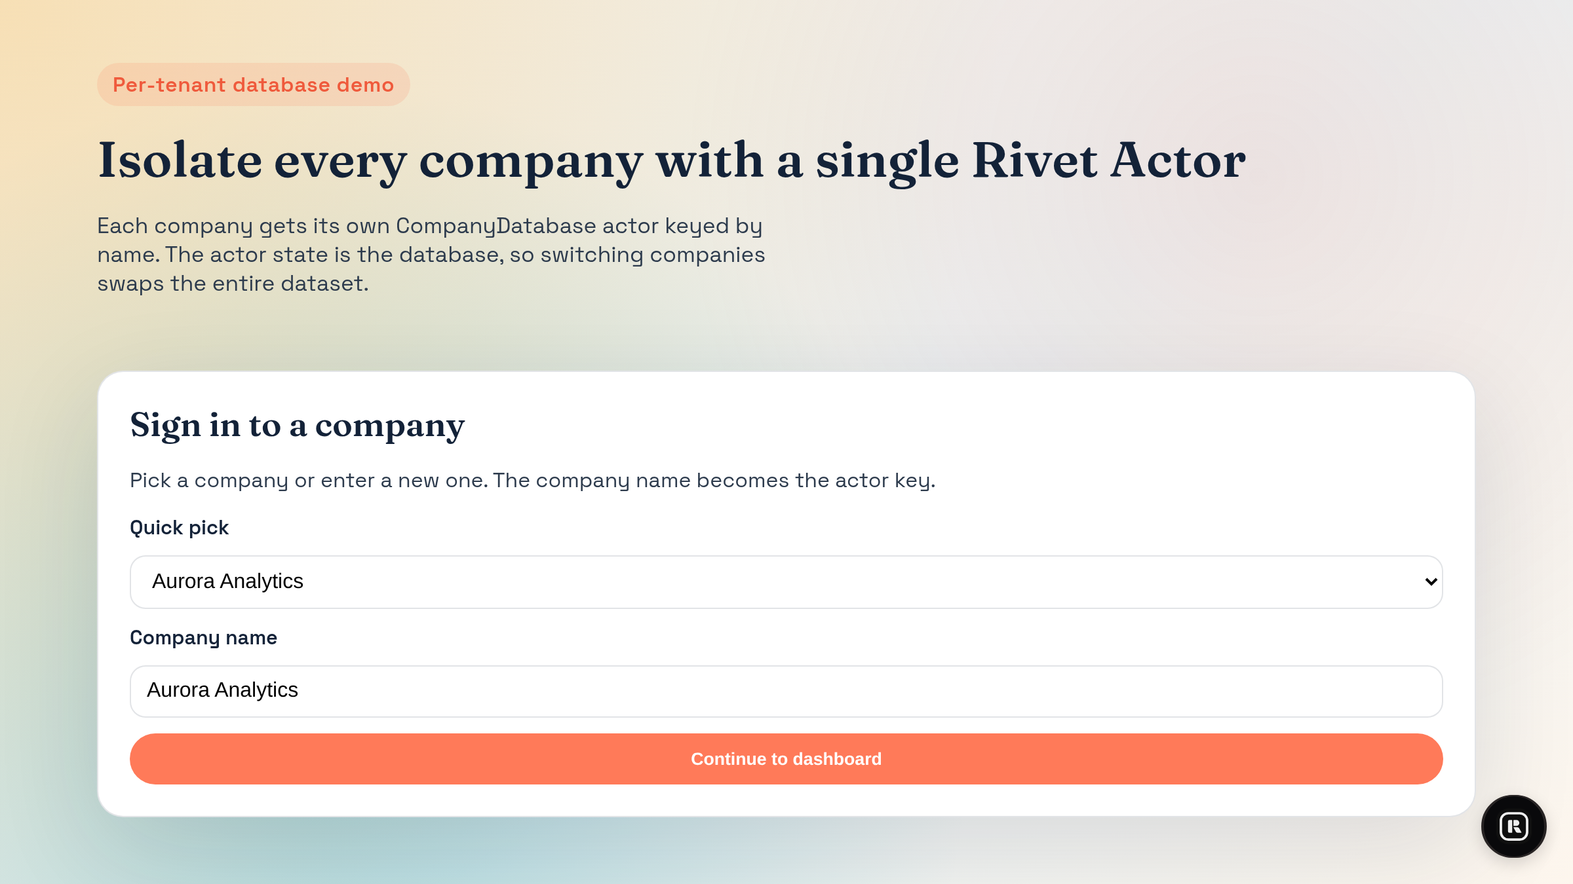
Task: Click the Sign in to a company heading
Action: coord(297,425)
